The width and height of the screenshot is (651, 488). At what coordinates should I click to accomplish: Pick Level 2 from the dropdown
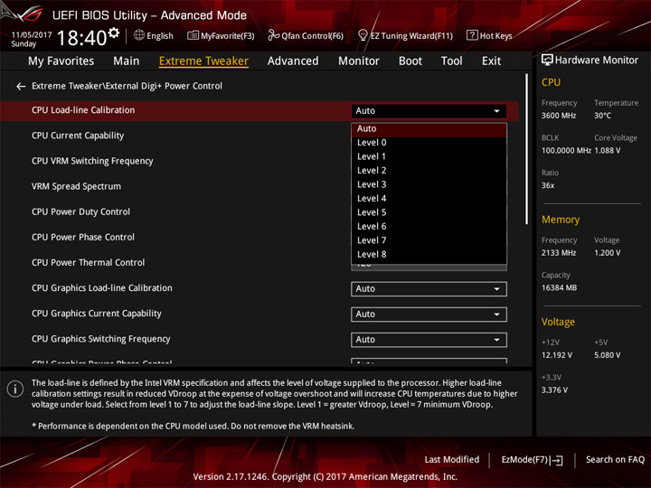pos(429,171)
